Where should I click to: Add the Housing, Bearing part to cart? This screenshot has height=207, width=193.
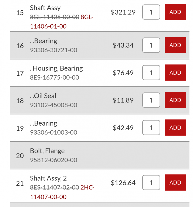(175, 73)
